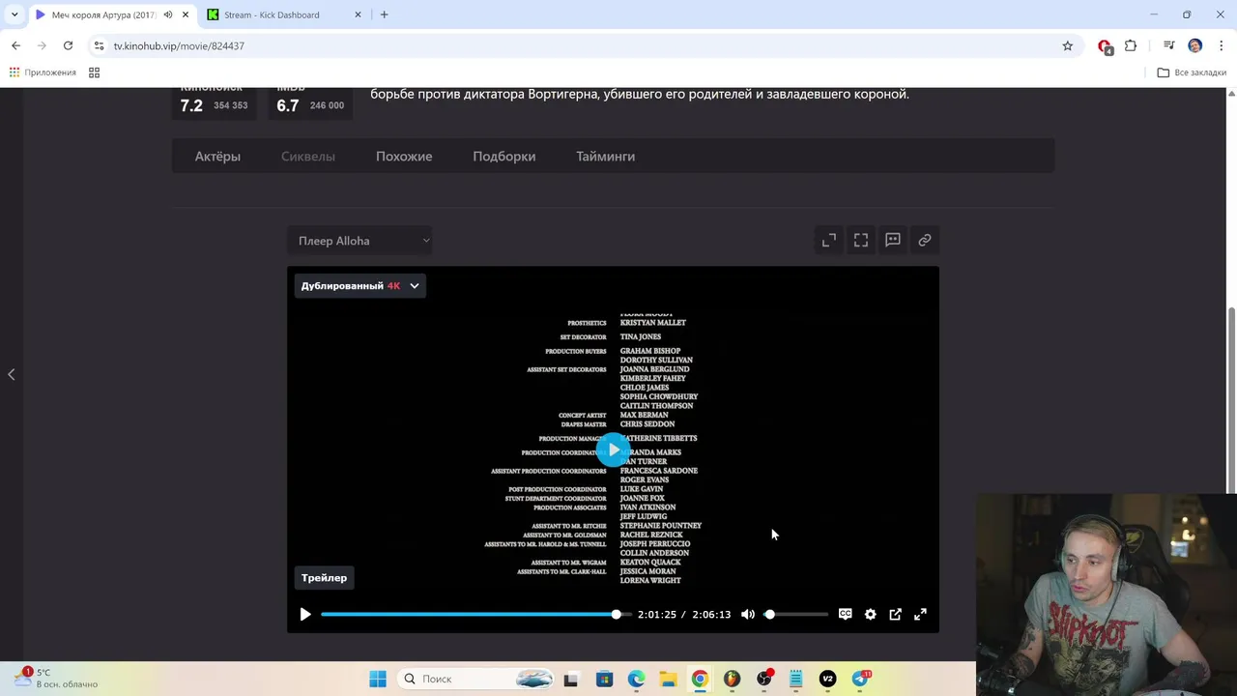Bookmark this page with the star icon

[1068, 45]
